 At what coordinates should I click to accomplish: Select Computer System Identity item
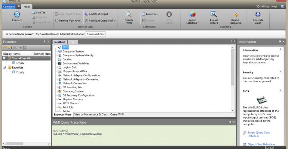point(78,56)
